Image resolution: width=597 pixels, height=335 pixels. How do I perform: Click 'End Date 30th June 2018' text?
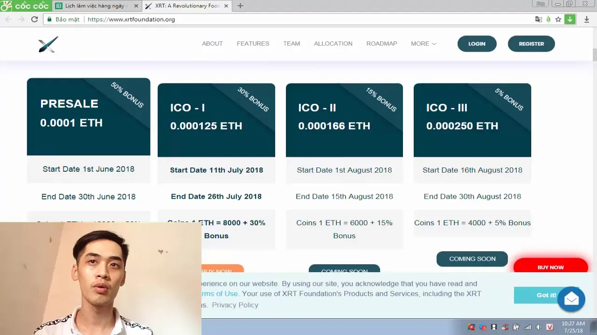(89, 197)
